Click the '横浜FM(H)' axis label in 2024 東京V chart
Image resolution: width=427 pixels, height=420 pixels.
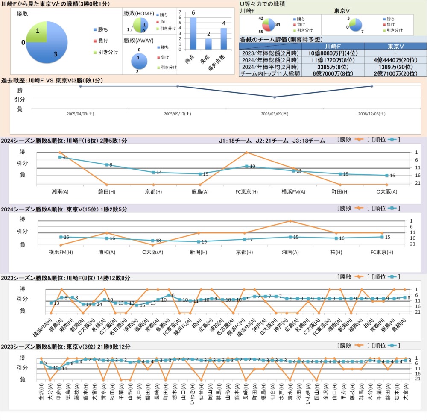tap(61, 252)
